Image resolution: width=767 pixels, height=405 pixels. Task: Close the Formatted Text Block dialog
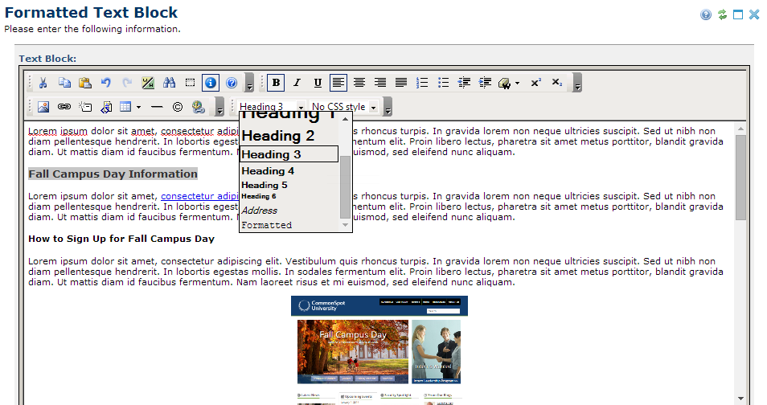[x=754, y=14]
